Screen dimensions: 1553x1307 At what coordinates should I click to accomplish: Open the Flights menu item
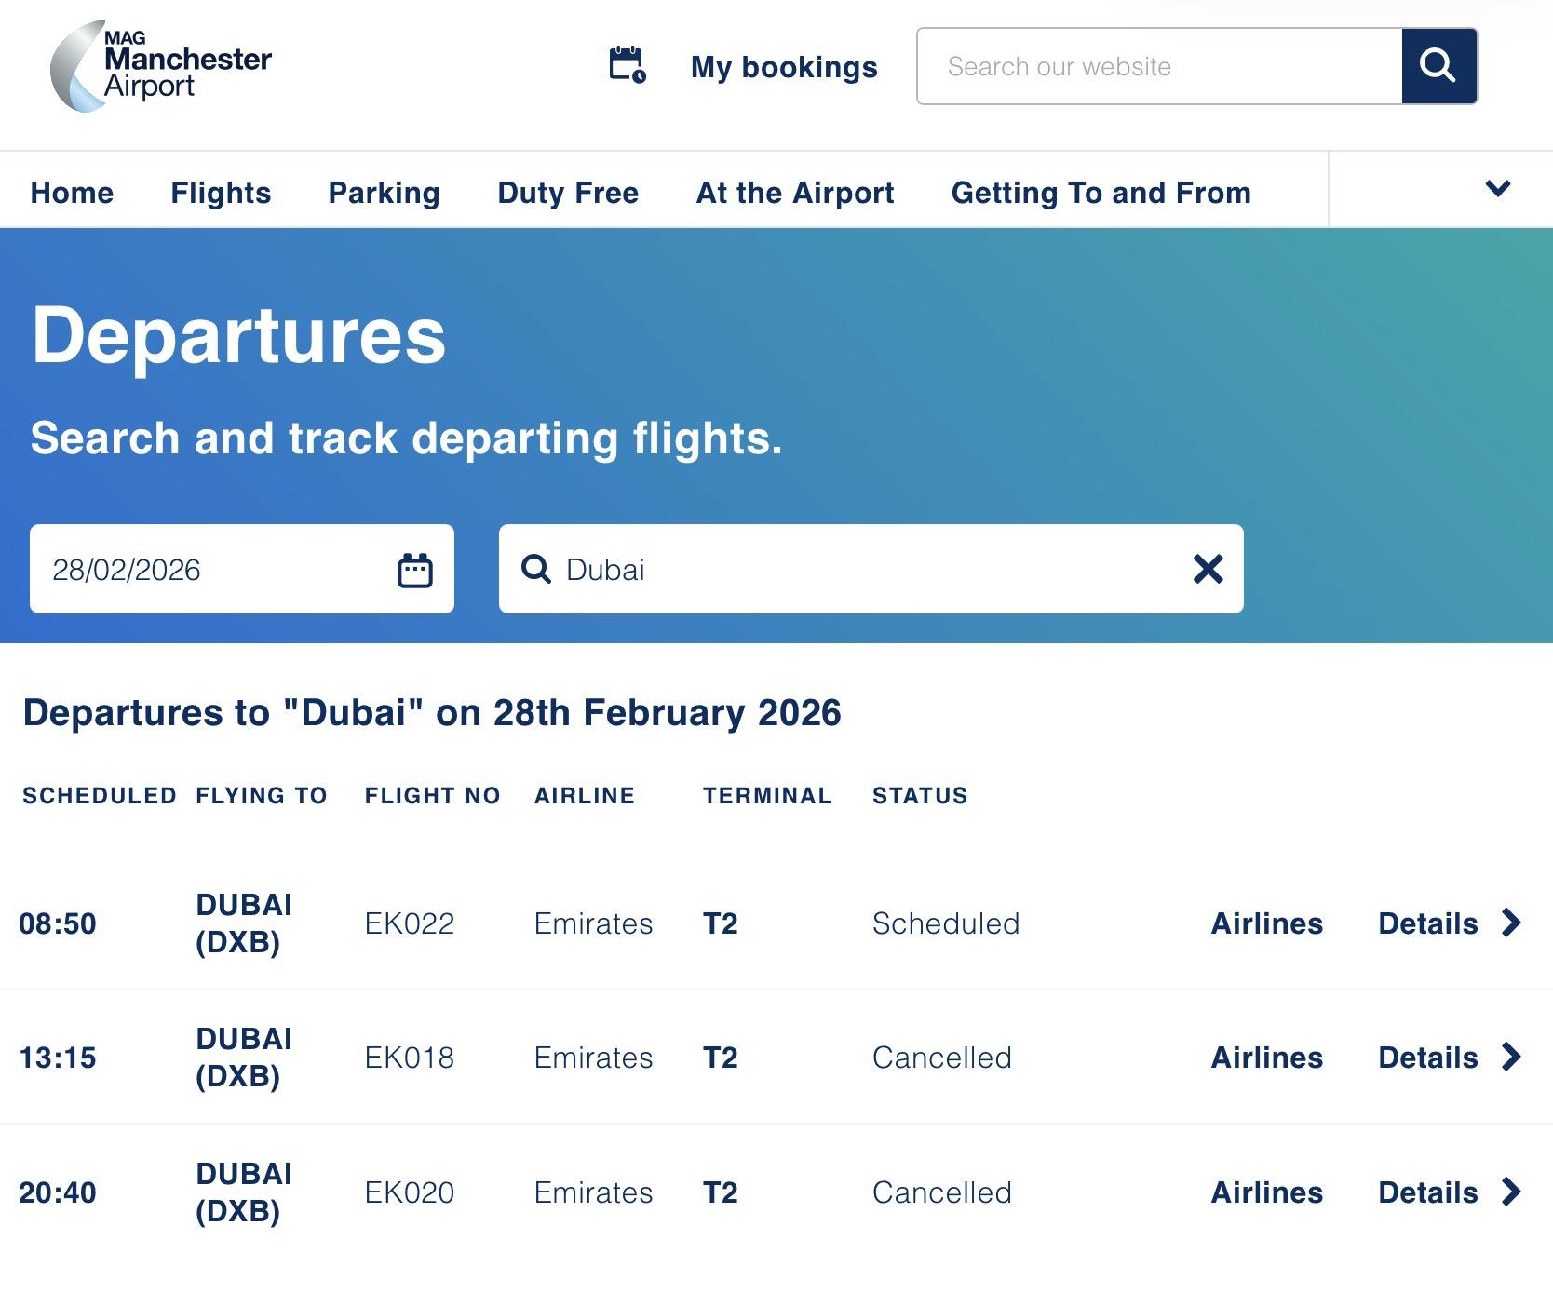[221, 193]
